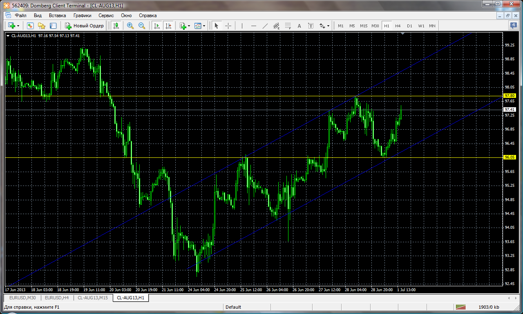Select the trendline drawing tool

(x=265, y=26)
